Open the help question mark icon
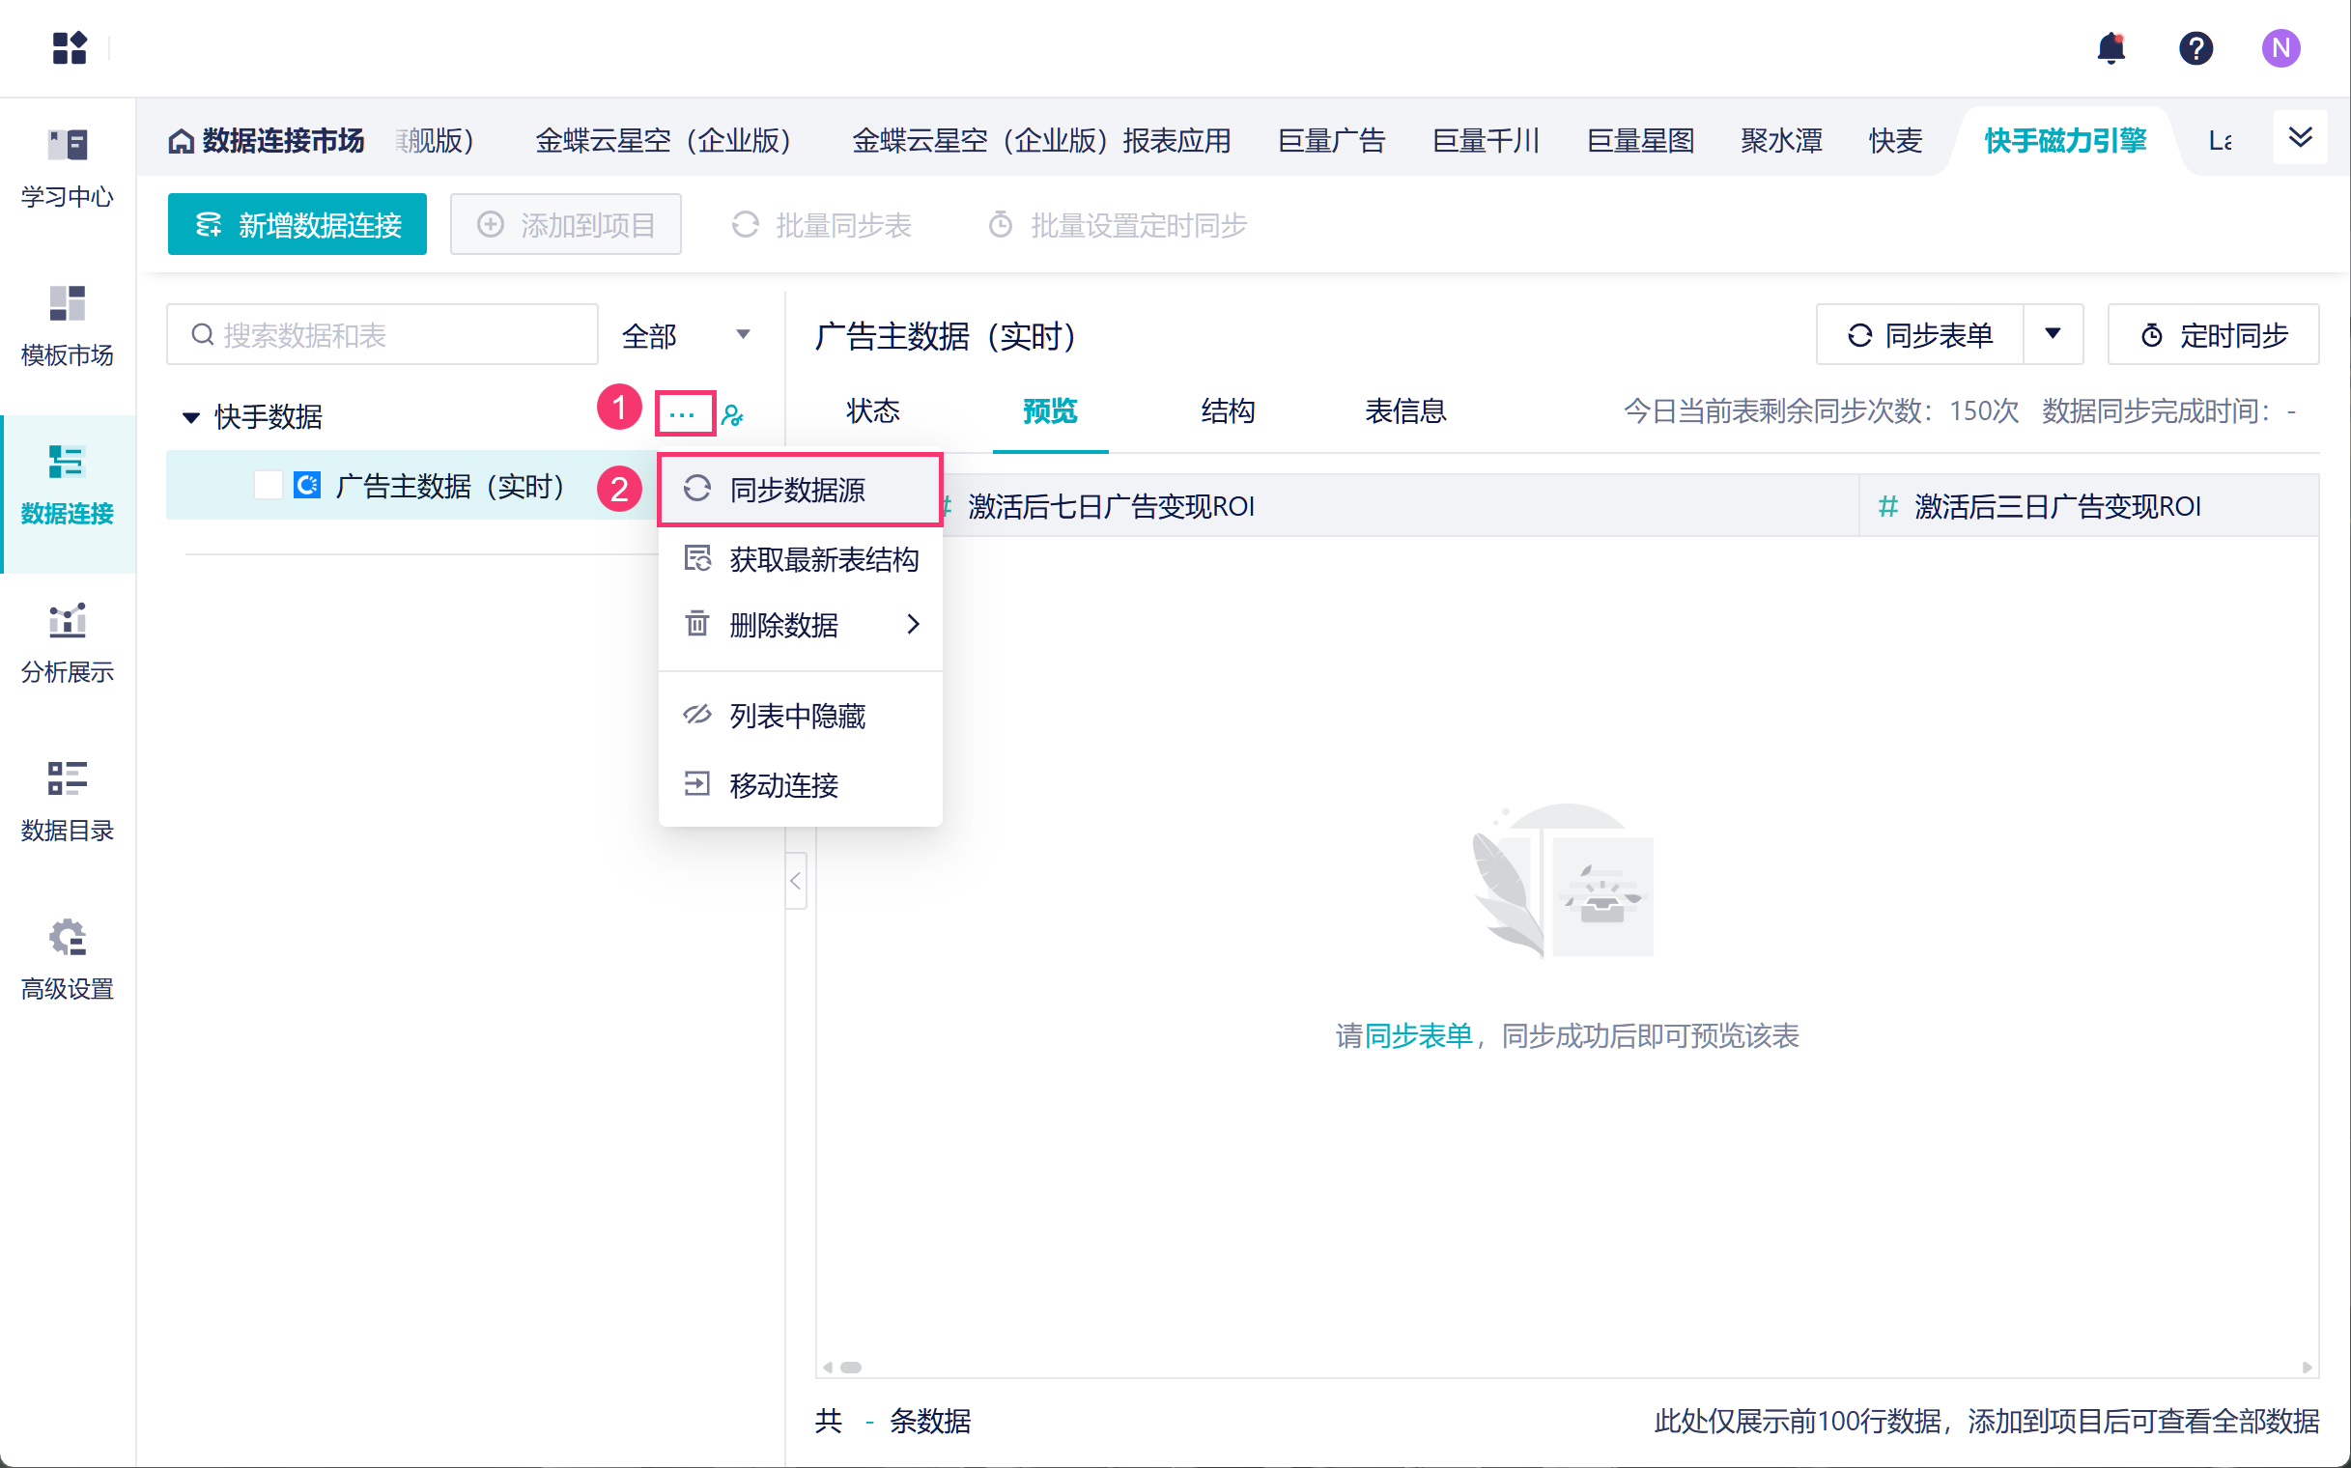The width and height of the screenshot is (2351, 1468). click(x=2195, y=47)
